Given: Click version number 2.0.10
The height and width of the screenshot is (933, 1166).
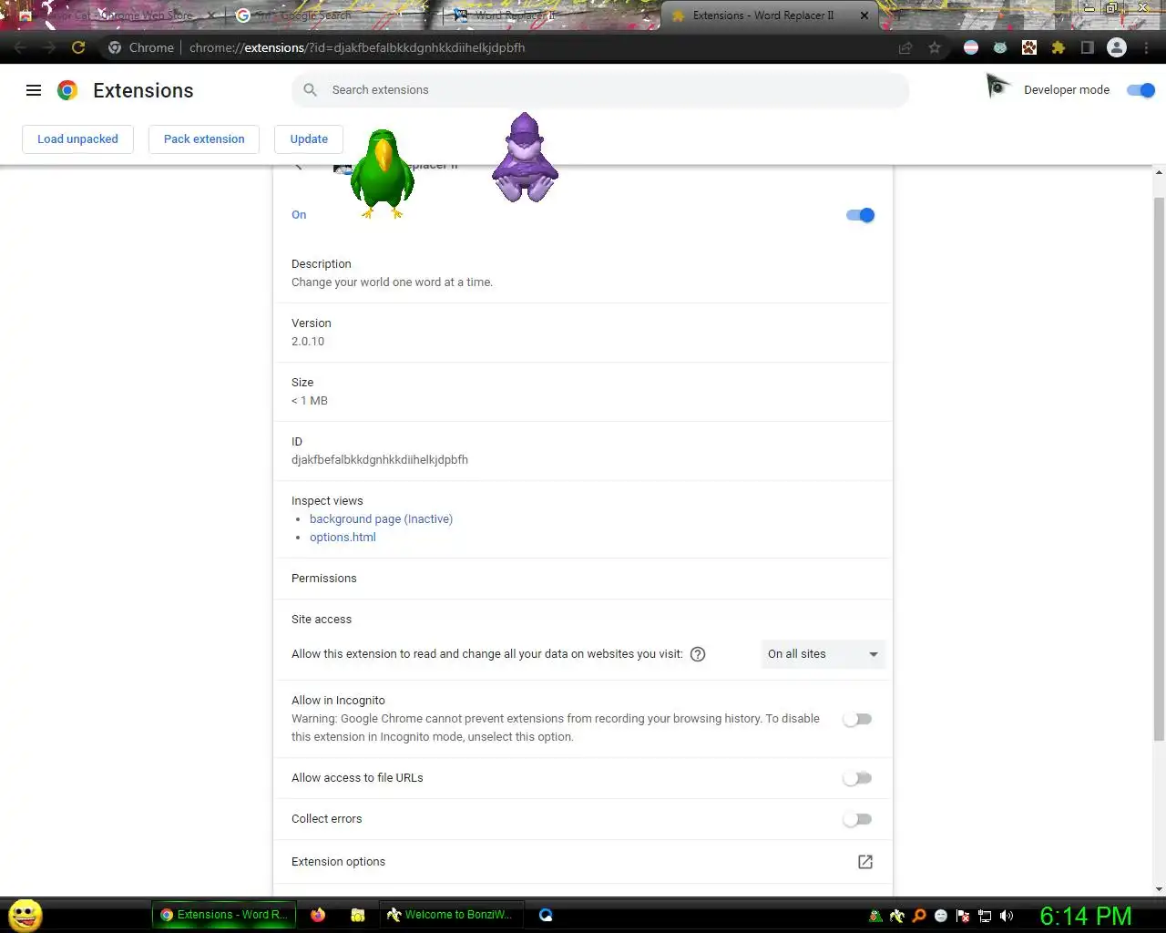Looking at the screenshot, I should (x=308, y=342).
